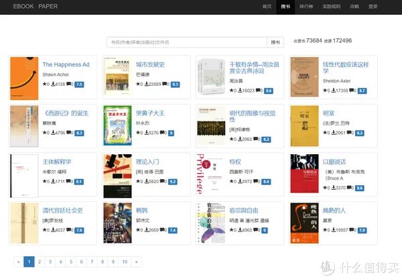Open the first navbar item 首页
This screenshot has height=279, width=402.
point(267,7)
